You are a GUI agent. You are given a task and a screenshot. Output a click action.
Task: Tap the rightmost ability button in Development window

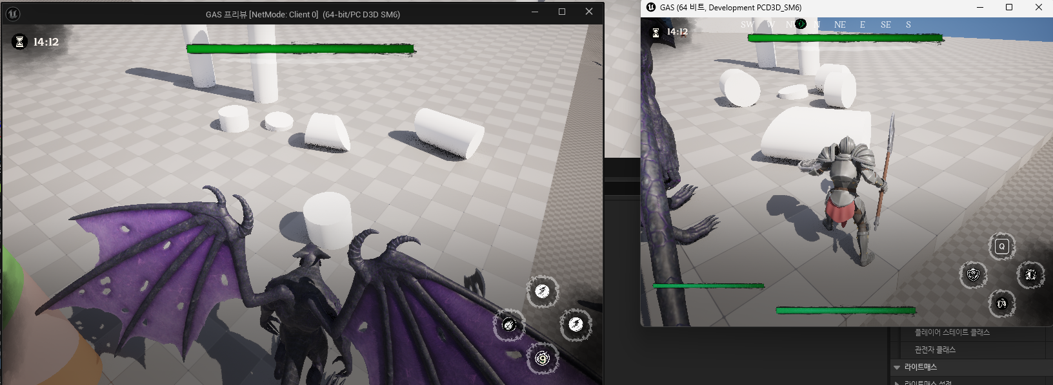pos(1030,275)
